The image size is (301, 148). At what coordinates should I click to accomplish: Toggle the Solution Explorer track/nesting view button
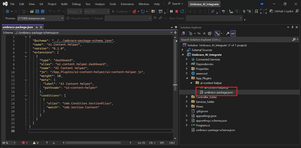pos(217,34)
